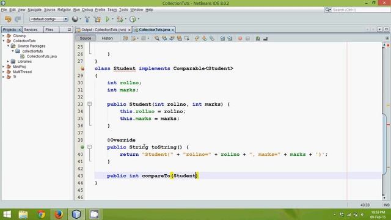Click Find Next Occurrence icon
Image resolution: width=391 pixels, height=220 pixels.
tap(172, 38)
